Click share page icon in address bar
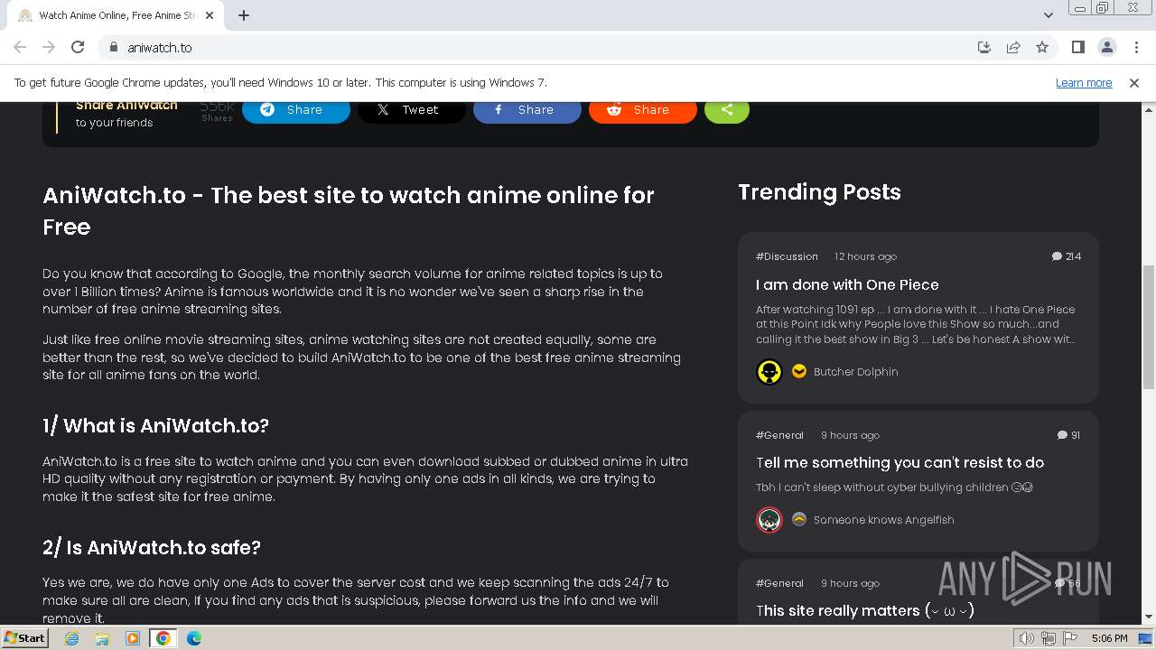Viewport: 1156px width, 650px height. pos(1013,47)
